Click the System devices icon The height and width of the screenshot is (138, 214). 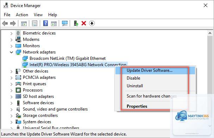tap(18, 122)
